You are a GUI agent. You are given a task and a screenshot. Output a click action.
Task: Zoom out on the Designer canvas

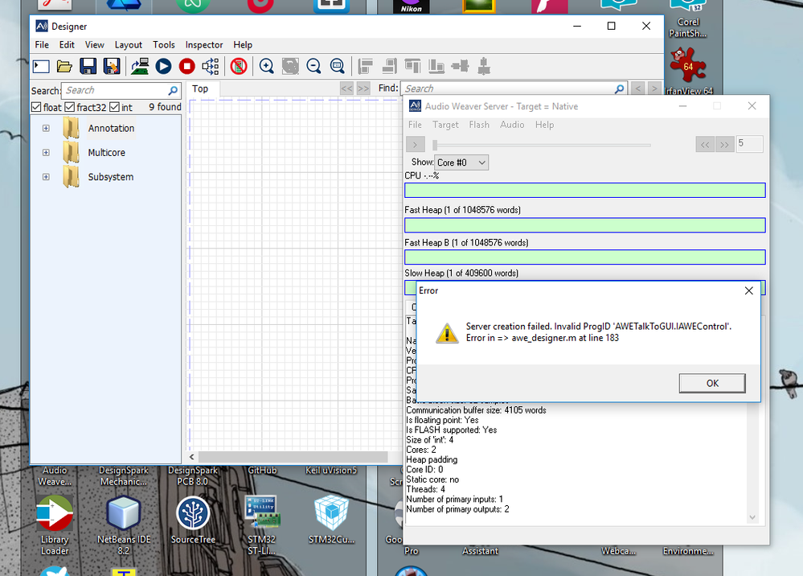313,66
